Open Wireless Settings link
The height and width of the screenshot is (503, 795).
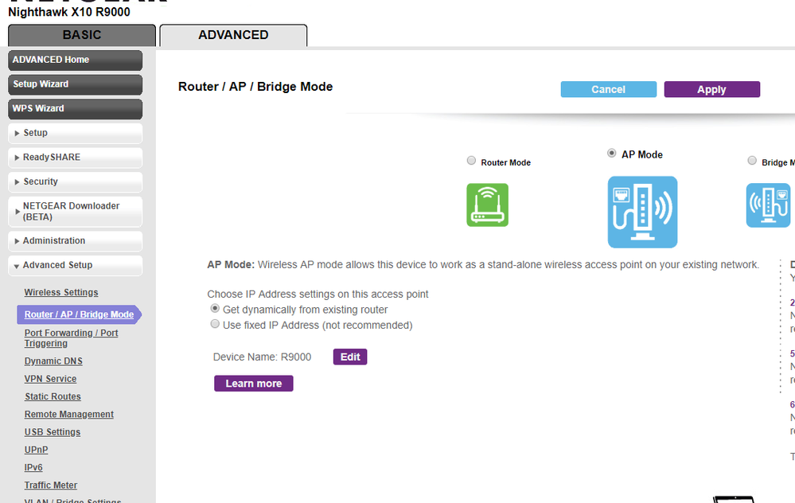click(61, 293)
